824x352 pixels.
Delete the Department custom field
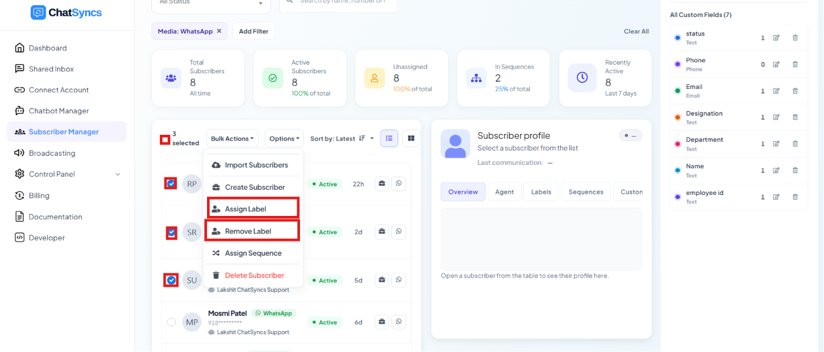pos(795,144)
